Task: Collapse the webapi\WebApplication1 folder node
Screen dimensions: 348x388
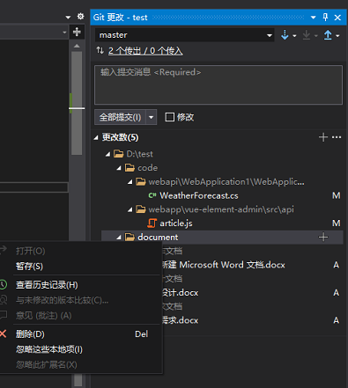Action: pyautogui.click(x=130, y=182)
